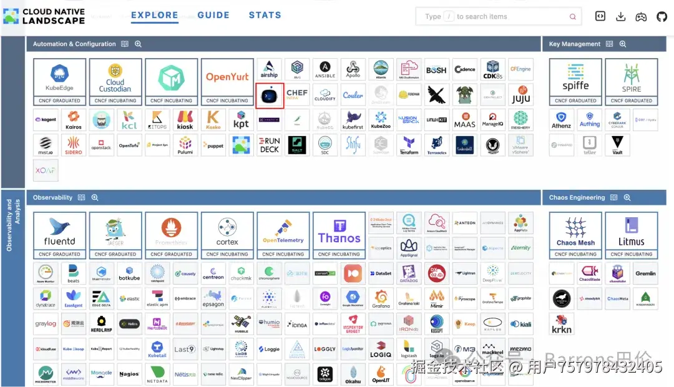Select the botkube project icon
The height and width of the screenshot is (387, 674).
pos(129,273)
